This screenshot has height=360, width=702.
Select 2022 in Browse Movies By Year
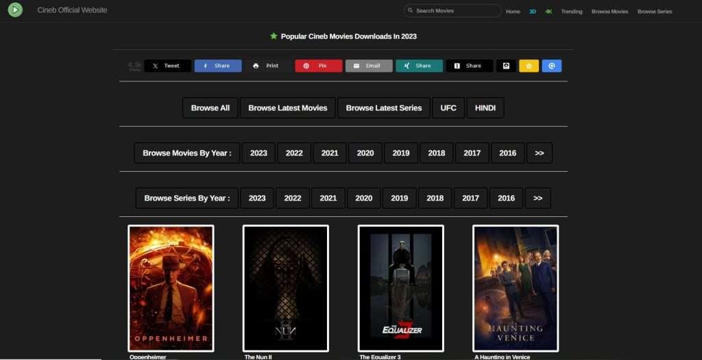(294, 153)
